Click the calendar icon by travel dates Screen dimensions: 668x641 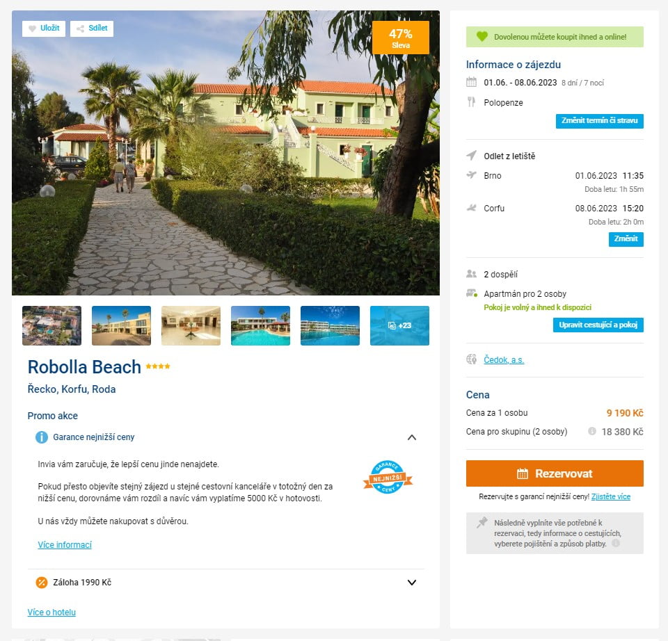coord(471,82)
